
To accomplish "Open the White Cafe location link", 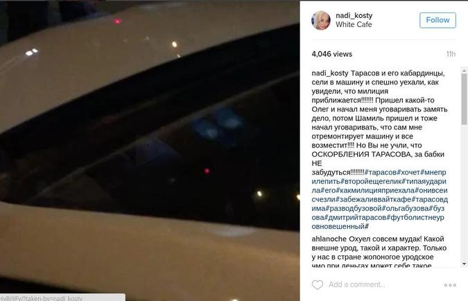I will tap(354, 24).
